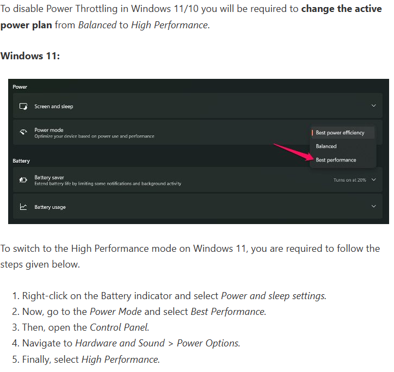Viewport: 394px width, 372px height.
Task: Select Balanced power mode option
Action: click(x=343, y=146)
